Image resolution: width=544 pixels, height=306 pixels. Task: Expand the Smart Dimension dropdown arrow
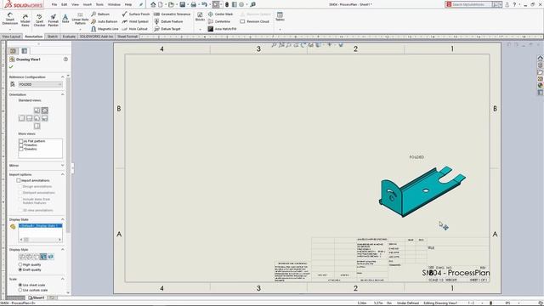(10, 29)
